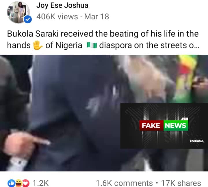This screenshot has width=208, height=187.
Task: Click the 406K views count
Action: pyautogui.click(x=57, y=17)
